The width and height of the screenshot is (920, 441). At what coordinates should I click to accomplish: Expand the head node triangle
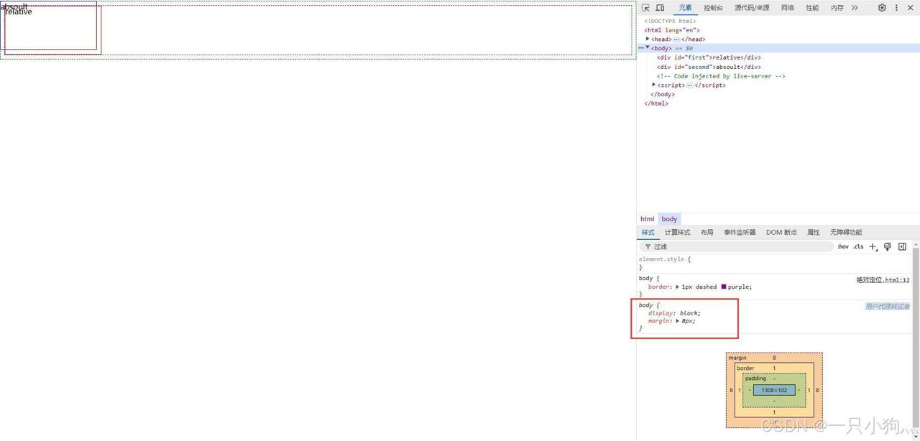648,39
